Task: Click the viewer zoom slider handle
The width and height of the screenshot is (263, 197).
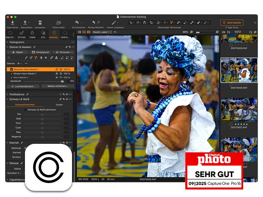Action: click(198, 32)
